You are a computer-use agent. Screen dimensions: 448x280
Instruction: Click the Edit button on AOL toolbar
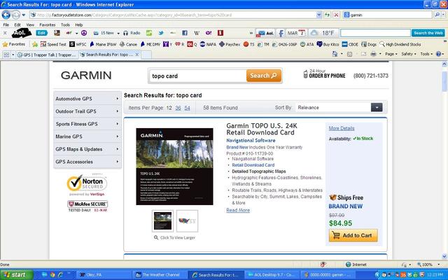[41, 33]
